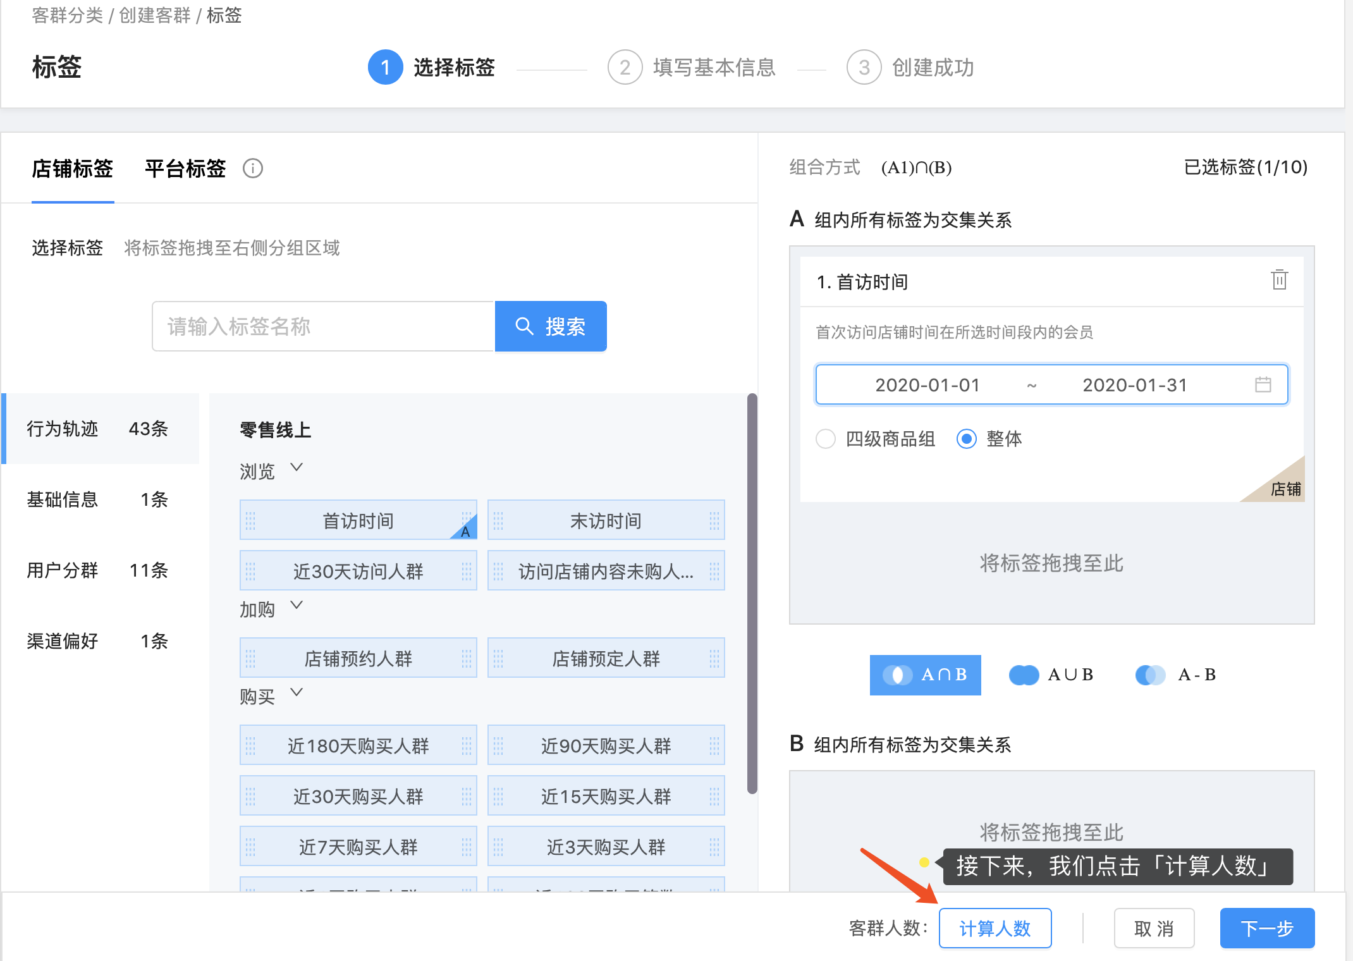Click drag handle on 末访时间 tag
Screen dimensions: 1353x961
pos(498,520)
